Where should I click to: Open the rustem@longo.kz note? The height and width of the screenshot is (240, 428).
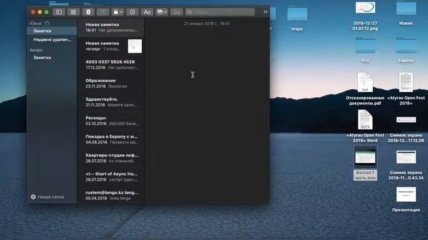click(111, 195)
